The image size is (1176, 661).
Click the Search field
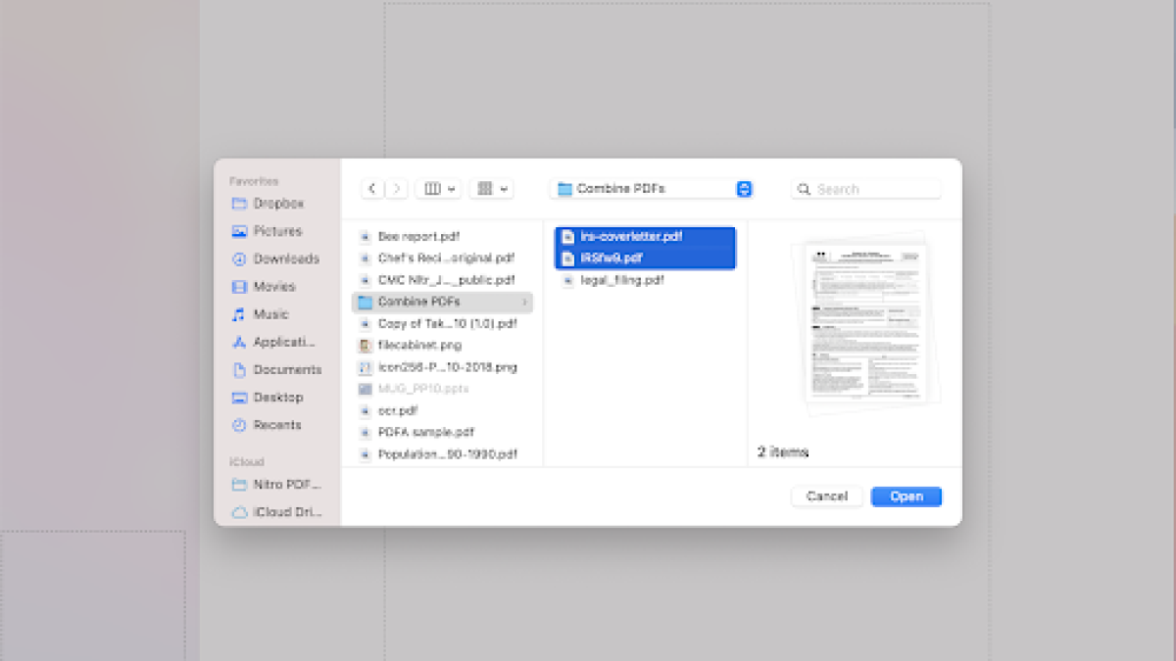pyautogui.click(x=865, y=189)
